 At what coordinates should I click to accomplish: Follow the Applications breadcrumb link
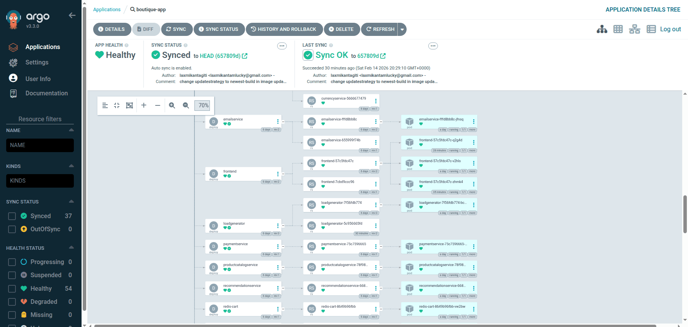click(107, 10)
